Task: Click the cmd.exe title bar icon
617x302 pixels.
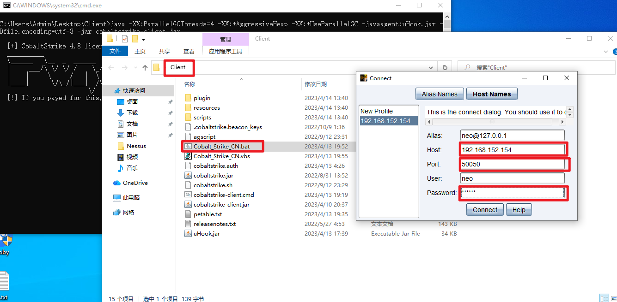Action: coord(7,6)
